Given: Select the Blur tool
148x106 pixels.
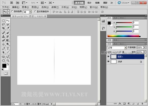Looking at the screenshot, I should (3, 44).
